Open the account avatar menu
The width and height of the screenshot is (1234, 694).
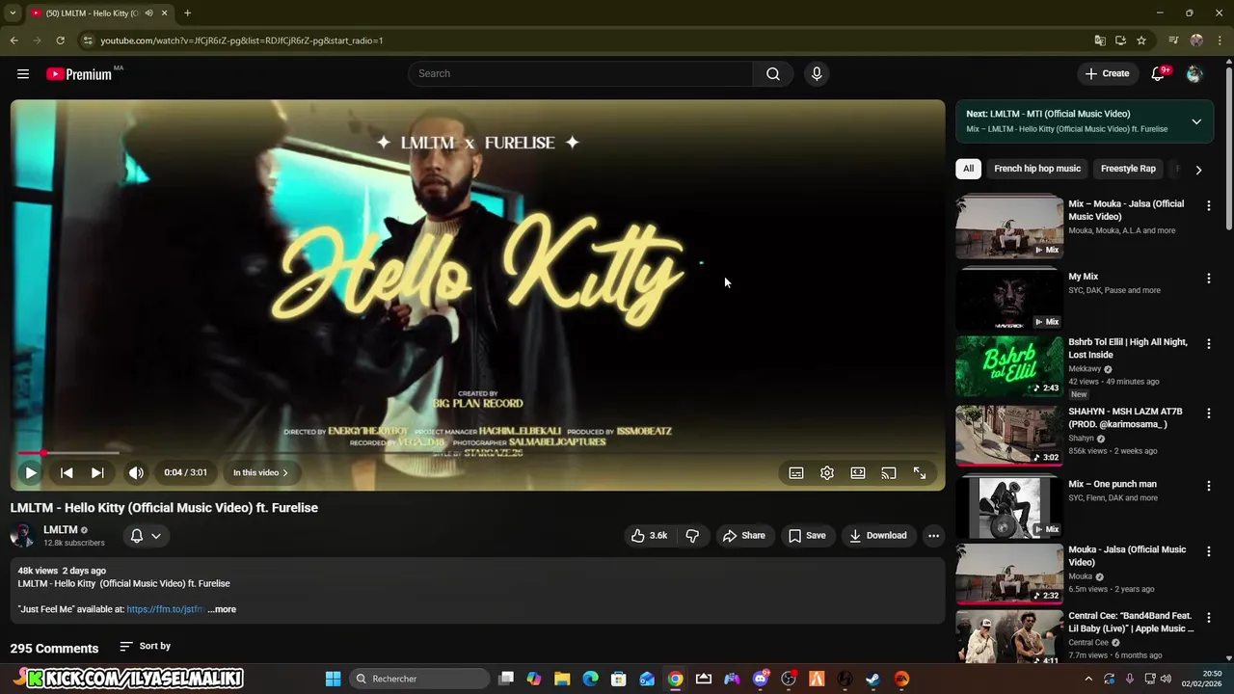coord(1194,73)
